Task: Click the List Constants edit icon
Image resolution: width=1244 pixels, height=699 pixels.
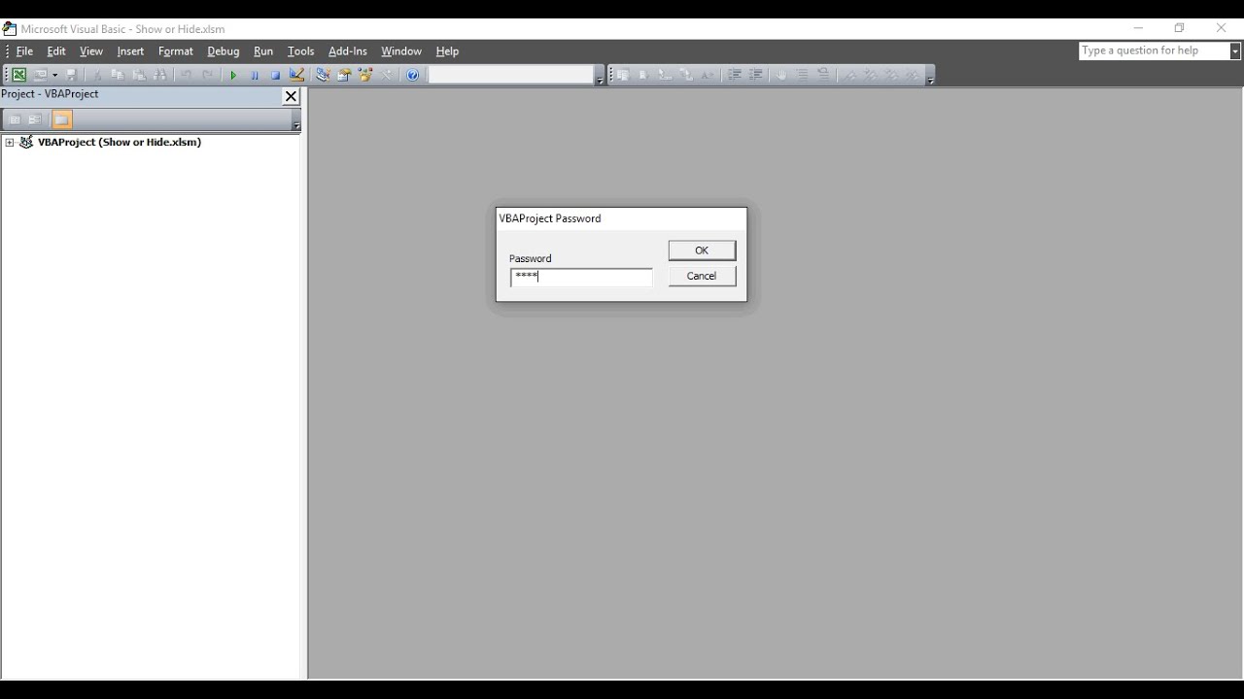Action: tap(643, 75)
